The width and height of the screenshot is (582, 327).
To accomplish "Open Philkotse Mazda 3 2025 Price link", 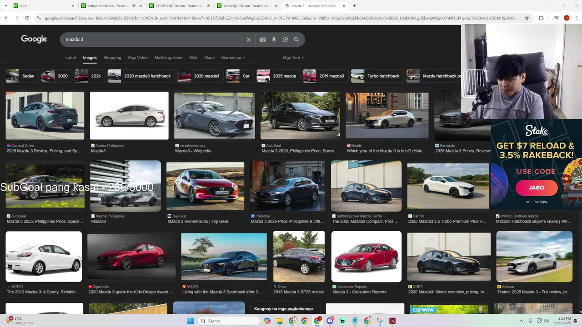I will pyautogui.click(x=287, y=222).
